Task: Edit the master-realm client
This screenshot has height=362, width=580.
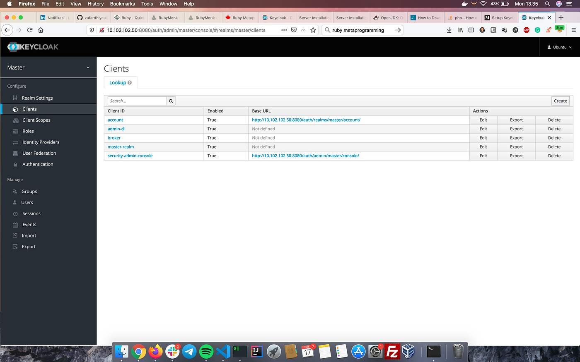Action: (x=483, y=147)
